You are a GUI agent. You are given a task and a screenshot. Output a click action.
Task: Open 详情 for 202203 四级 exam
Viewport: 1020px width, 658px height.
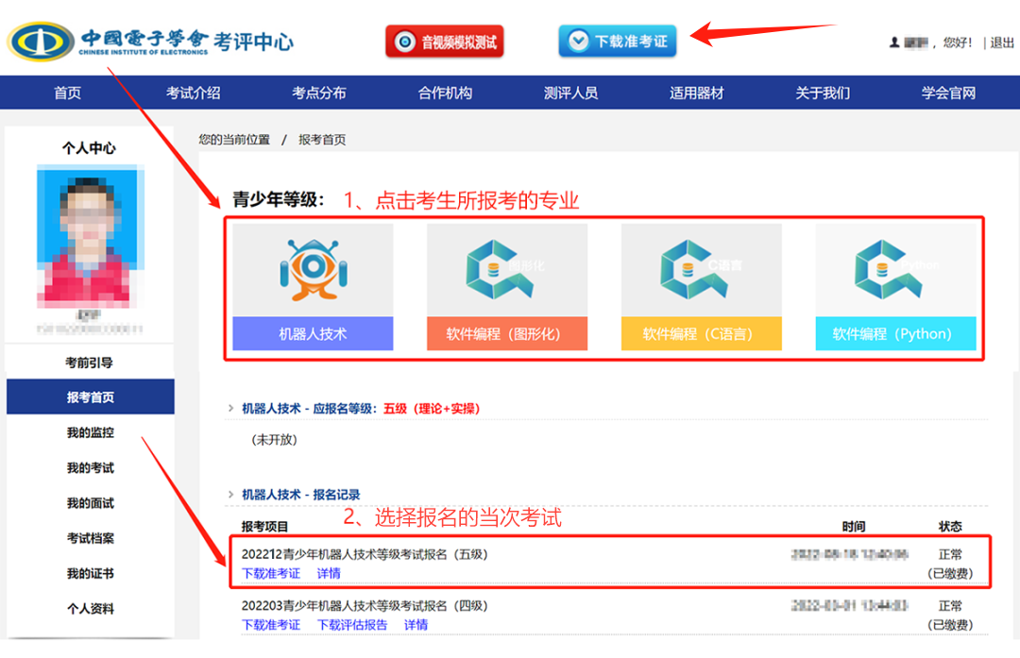coord(416,625)
